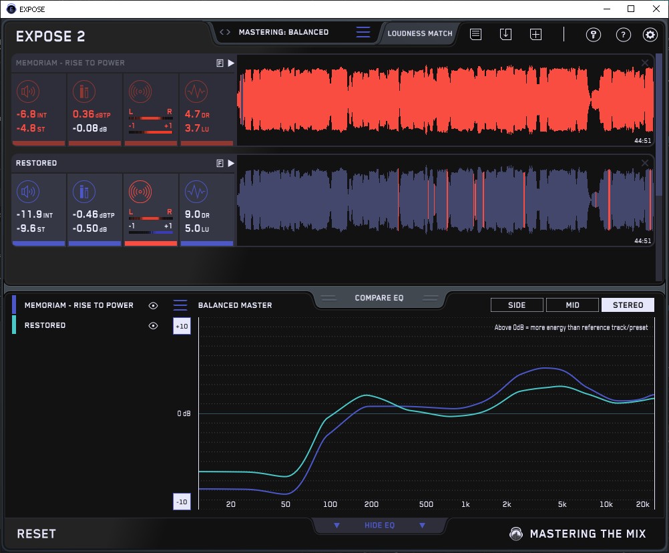669x553 pixels.
Task: Click the peak meter icon on Restored track
Action: tap(83, 192)
